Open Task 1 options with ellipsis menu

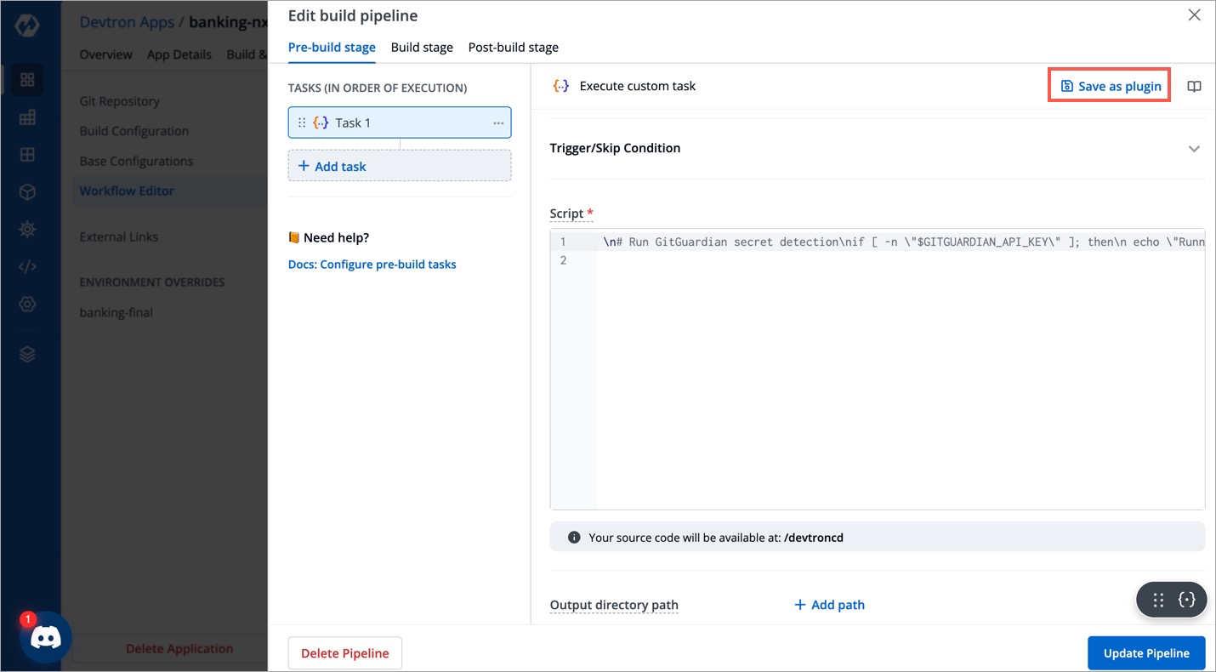pos(497,122)
